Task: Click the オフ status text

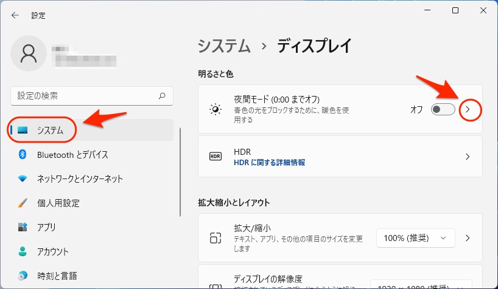Action: [x=416, y=110]
